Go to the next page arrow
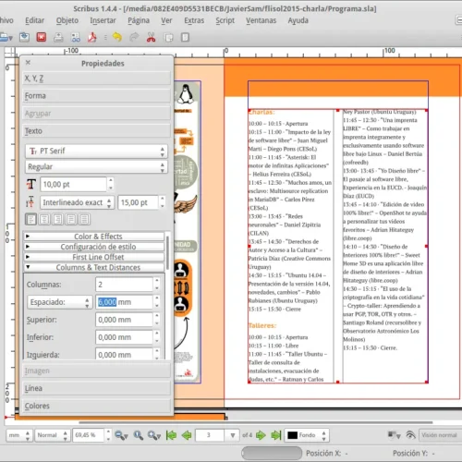Viewport: 462px width, 462px height. tap(261, 435)
